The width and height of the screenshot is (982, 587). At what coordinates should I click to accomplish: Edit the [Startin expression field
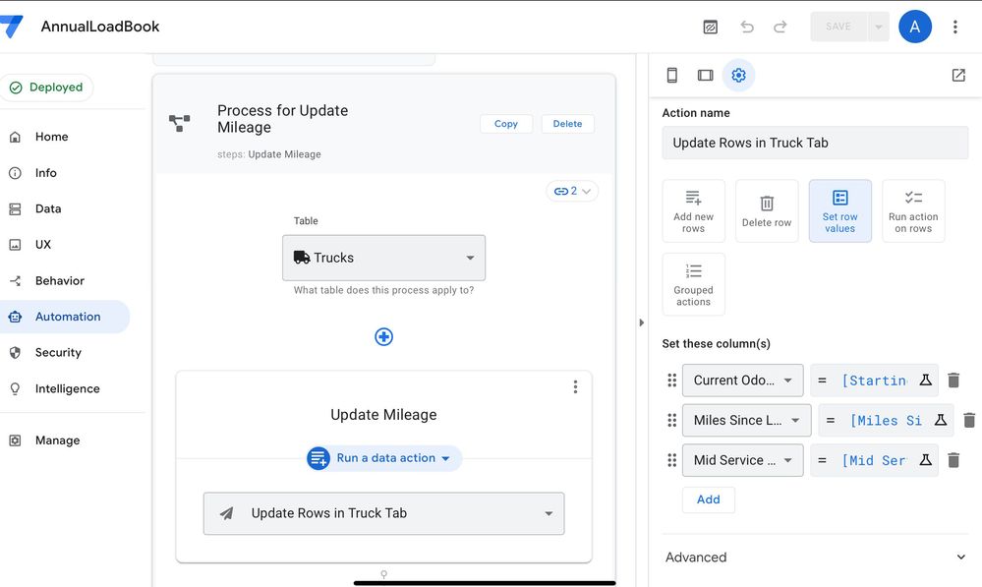[874, 381]
